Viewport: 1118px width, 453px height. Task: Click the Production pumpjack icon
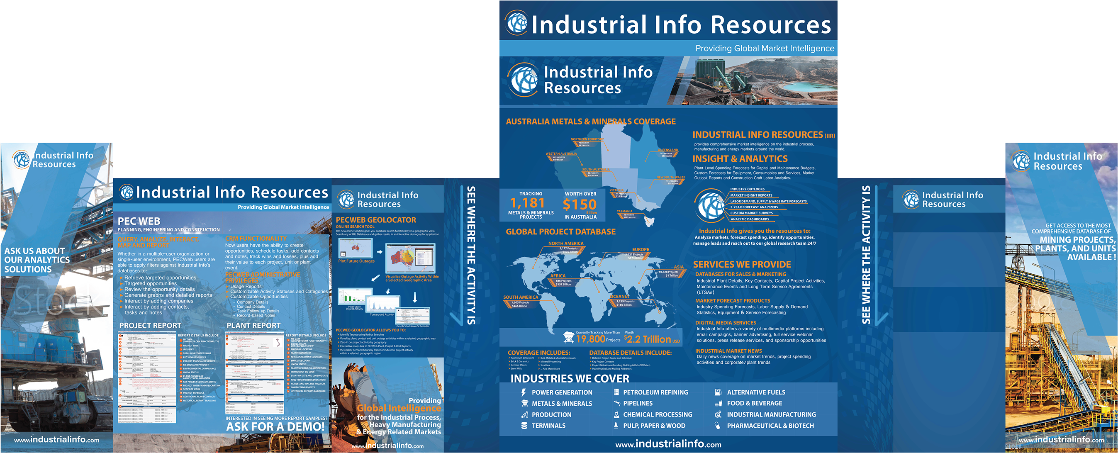(524, 415)
